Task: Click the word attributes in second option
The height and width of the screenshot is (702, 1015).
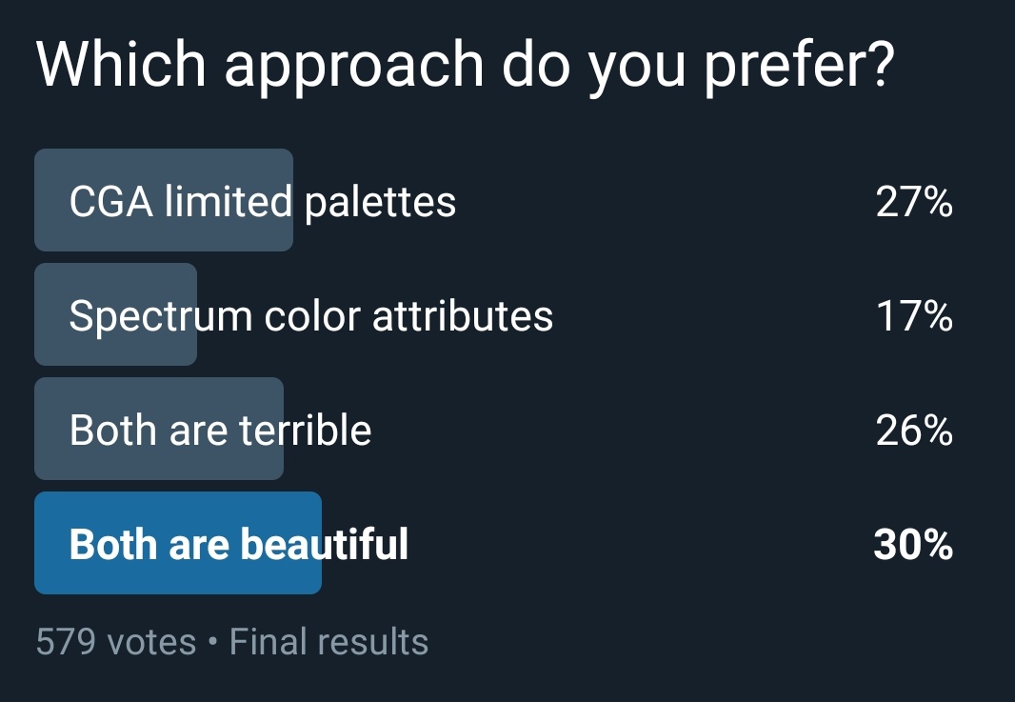Action: click(463, 316)
